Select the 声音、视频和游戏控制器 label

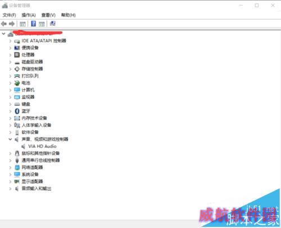45,139
